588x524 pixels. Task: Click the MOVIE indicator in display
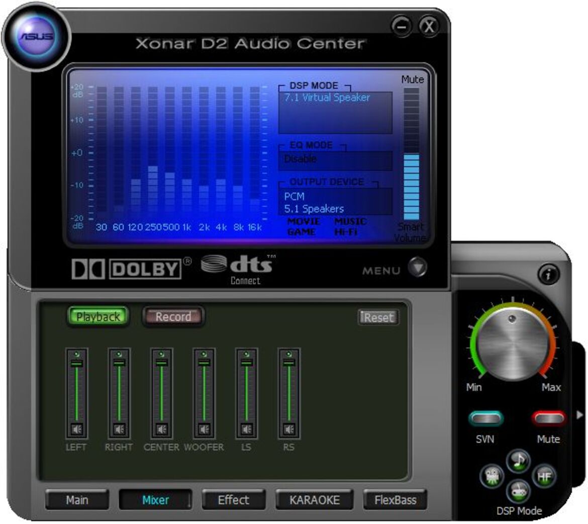point(304,221)
